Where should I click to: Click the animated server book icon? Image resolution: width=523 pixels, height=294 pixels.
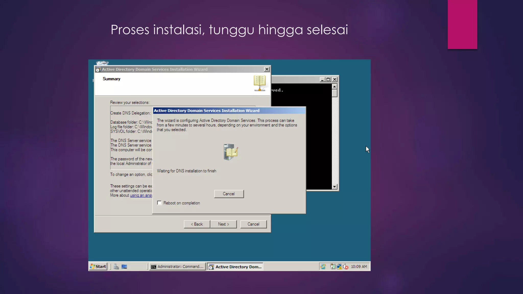[x=231, y=152]
